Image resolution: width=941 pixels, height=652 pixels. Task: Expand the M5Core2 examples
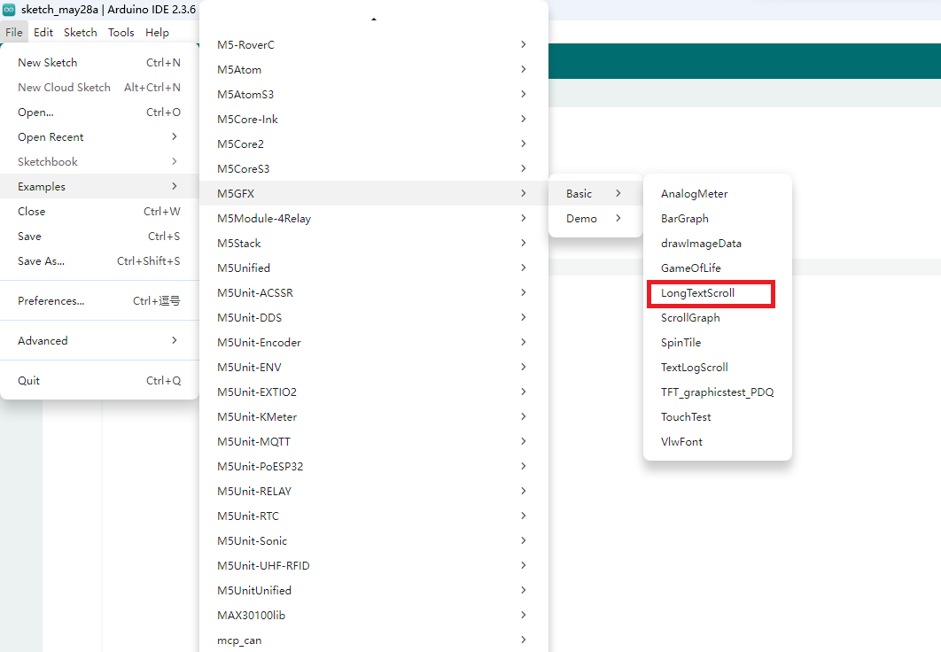coord(373,144)
